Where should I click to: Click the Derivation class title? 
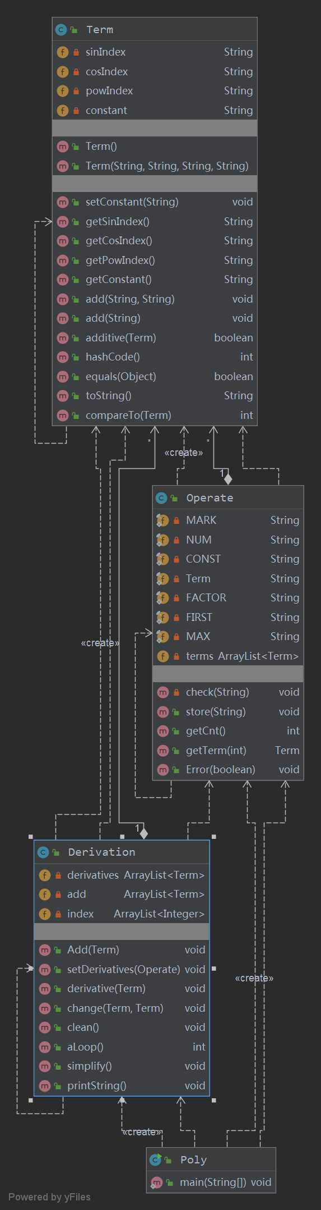click(102, 852)
